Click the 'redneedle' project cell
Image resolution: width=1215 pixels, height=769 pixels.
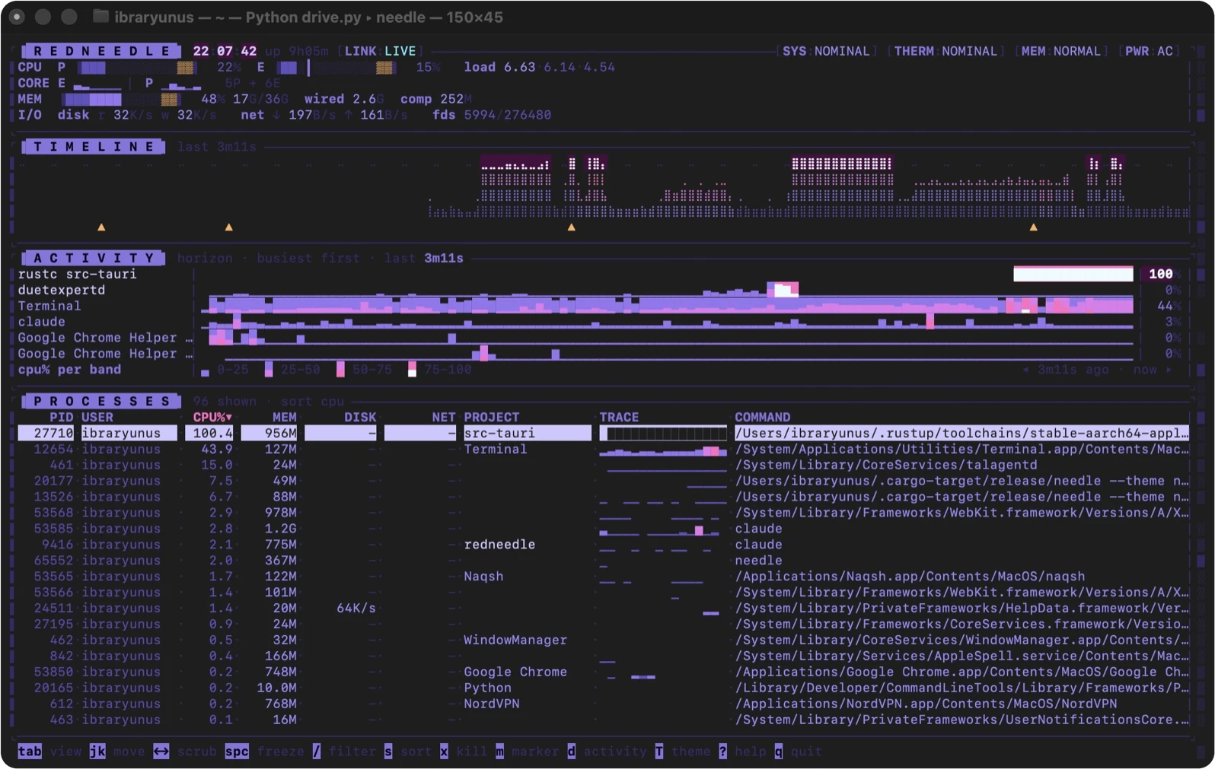click(499, 545)
